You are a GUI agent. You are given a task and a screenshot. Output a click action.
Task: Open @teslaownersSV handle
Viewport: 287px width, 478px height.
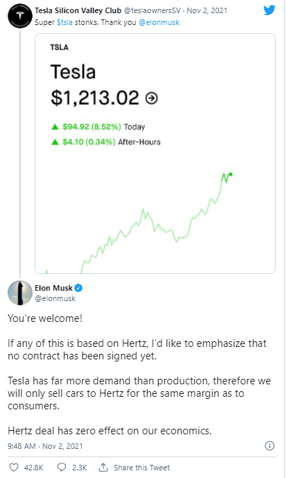(x=152, y=10)
